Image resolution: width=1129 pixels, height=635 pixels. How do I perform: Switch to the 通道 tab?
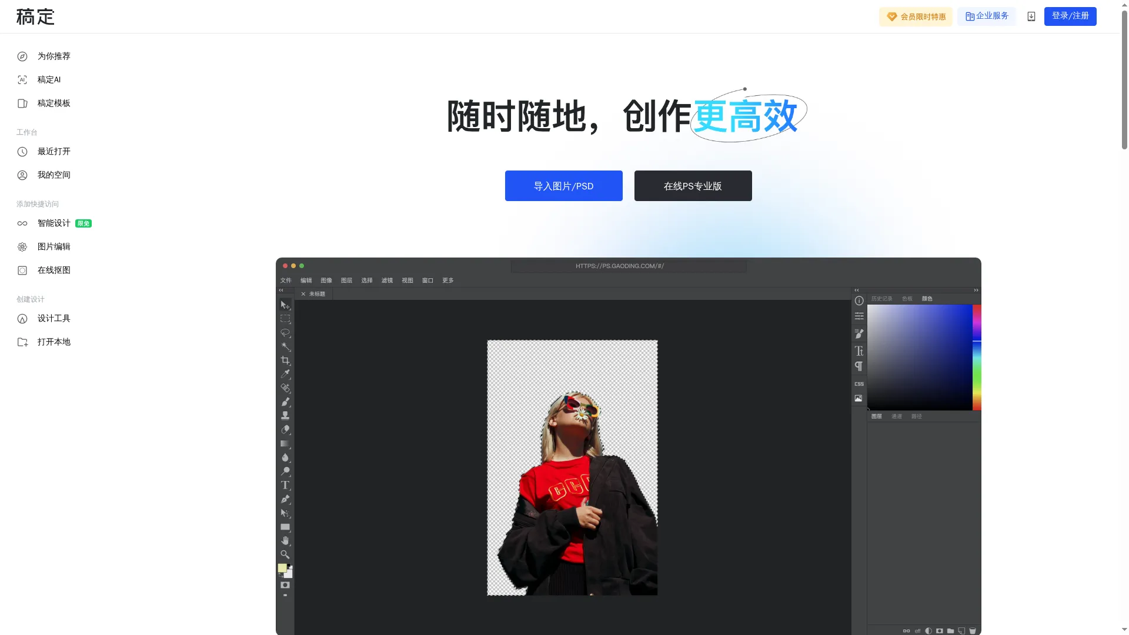(896, 416)
